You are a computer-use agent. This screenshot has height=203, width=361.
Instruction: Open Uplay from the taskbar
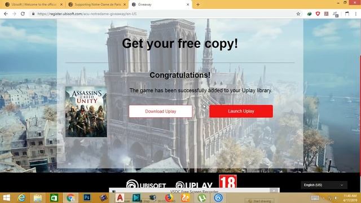(218, 198)
